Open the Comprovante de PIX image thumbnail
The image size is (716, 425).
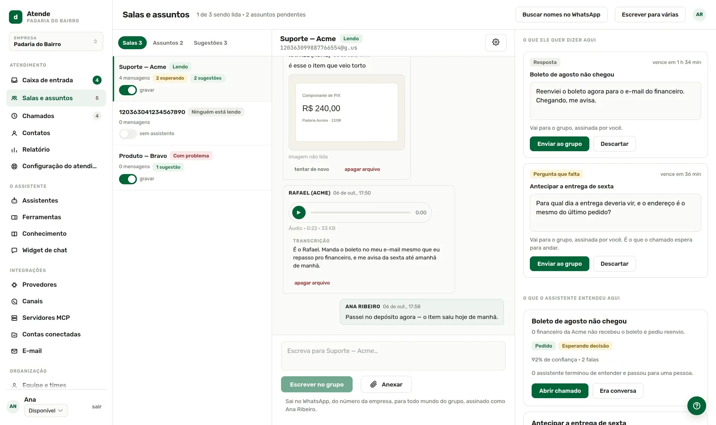coord(347,112)
